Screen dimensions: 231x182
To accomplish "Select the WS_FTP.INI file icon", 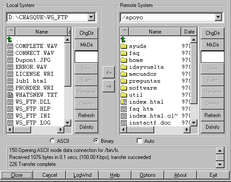I will (10, 116).
